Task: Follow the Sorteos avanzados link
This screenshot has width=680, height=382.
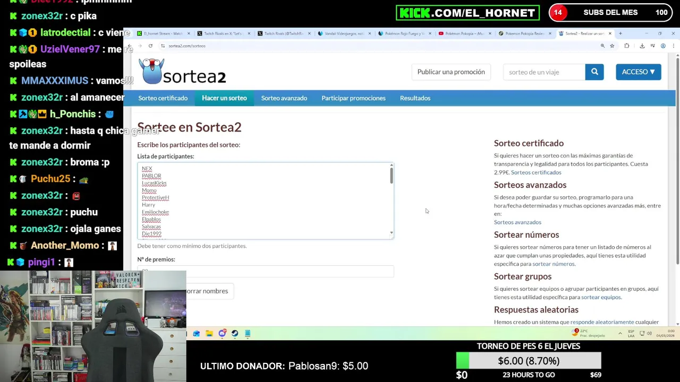Action: tap(517, 222)
